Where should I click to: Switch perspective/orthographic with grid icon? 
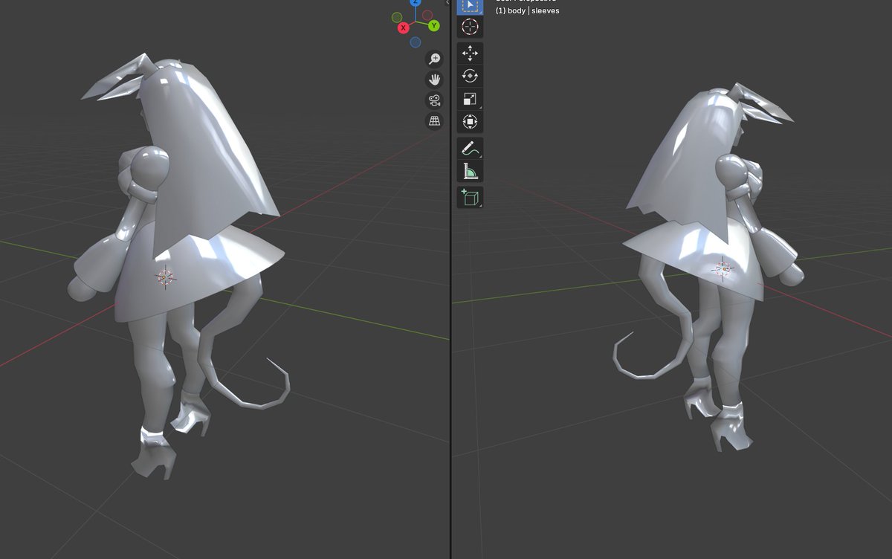pos(434,120)
